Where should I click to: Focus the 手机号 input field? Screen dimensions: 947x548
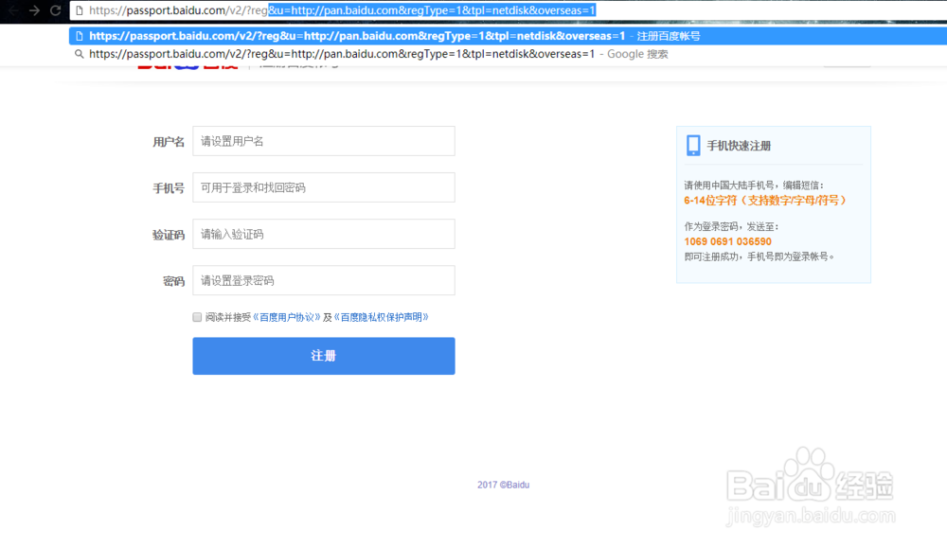[x=324, y=187]
